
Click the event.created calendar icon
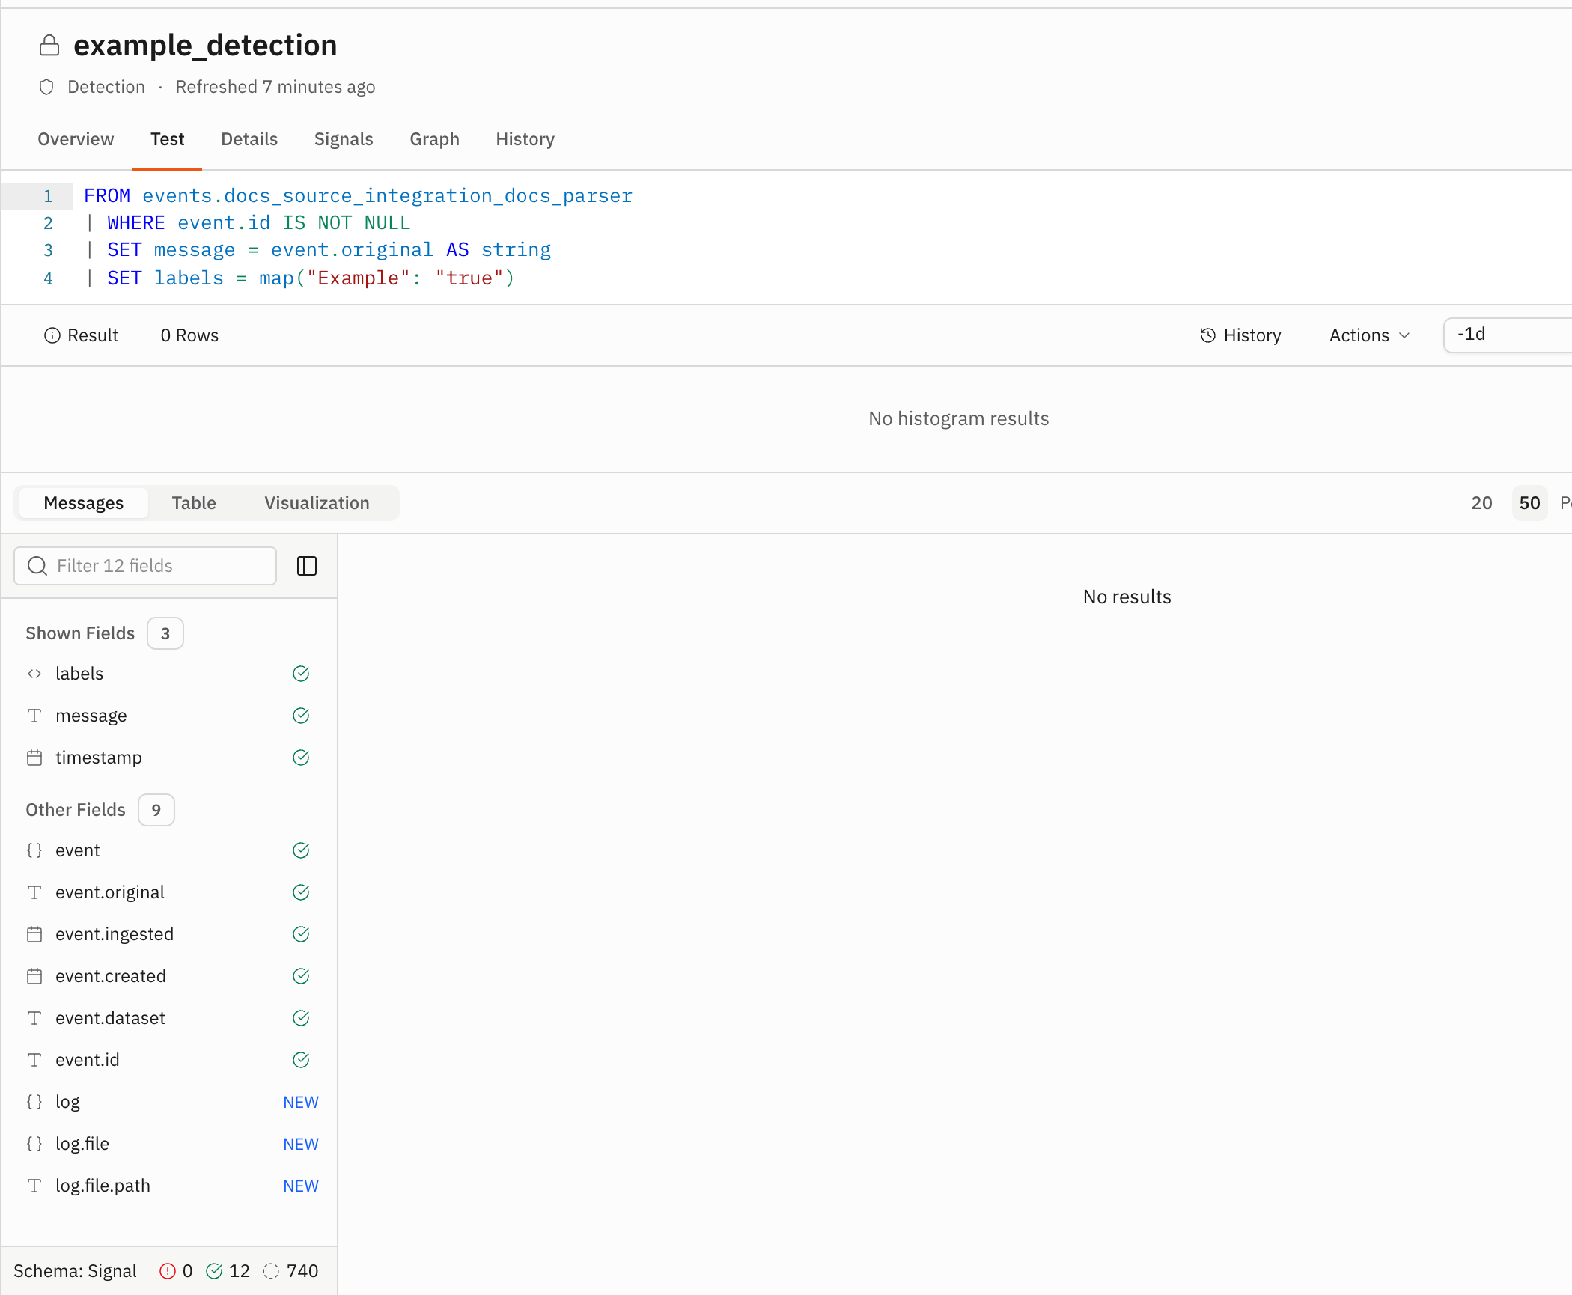point(34,976)
